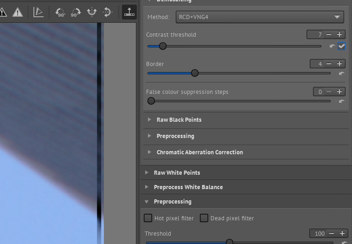Open the demosaicing Method dropdown RCD+VNG4

pyautogui.click(x=260, y=17)
